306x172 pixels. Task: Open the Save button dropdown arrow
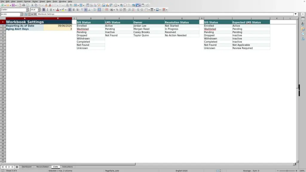[x=16, y=5]
